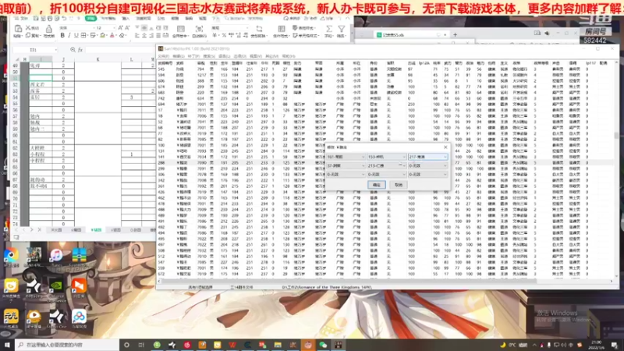Click the format painter brush icon

pyautogui.click(x=48, y=29)
